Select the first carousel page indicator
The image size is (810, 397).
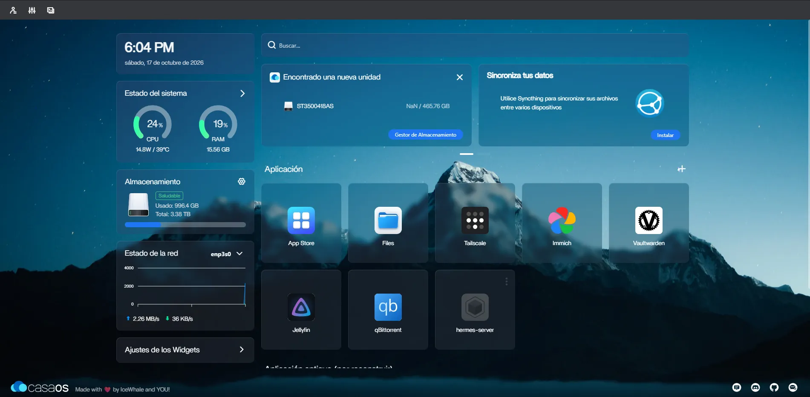pos(467,154)
